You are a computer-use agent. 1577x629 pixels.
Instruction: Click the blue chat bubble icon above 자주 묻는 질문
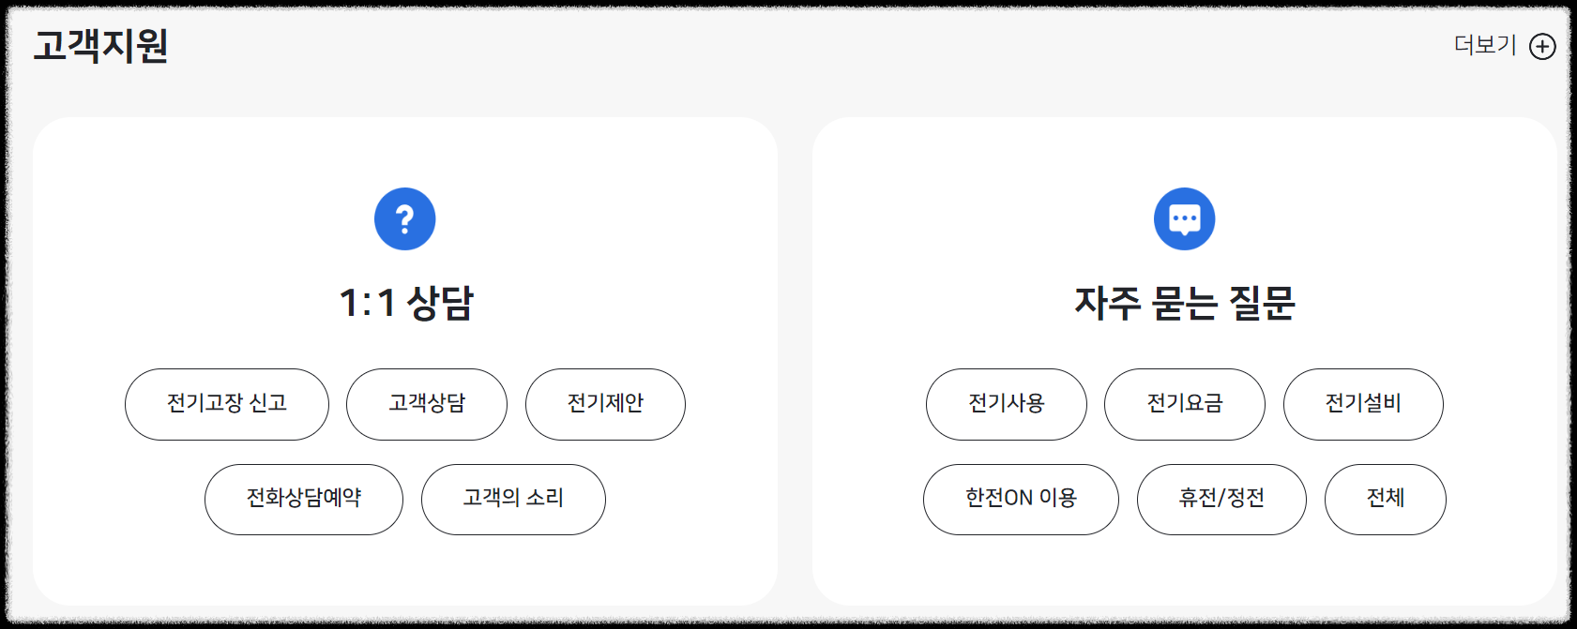1185,217
